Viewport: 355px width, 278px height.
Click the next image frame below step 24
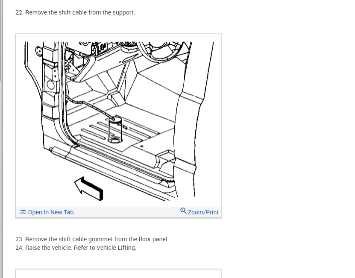(x=118, y=273)
